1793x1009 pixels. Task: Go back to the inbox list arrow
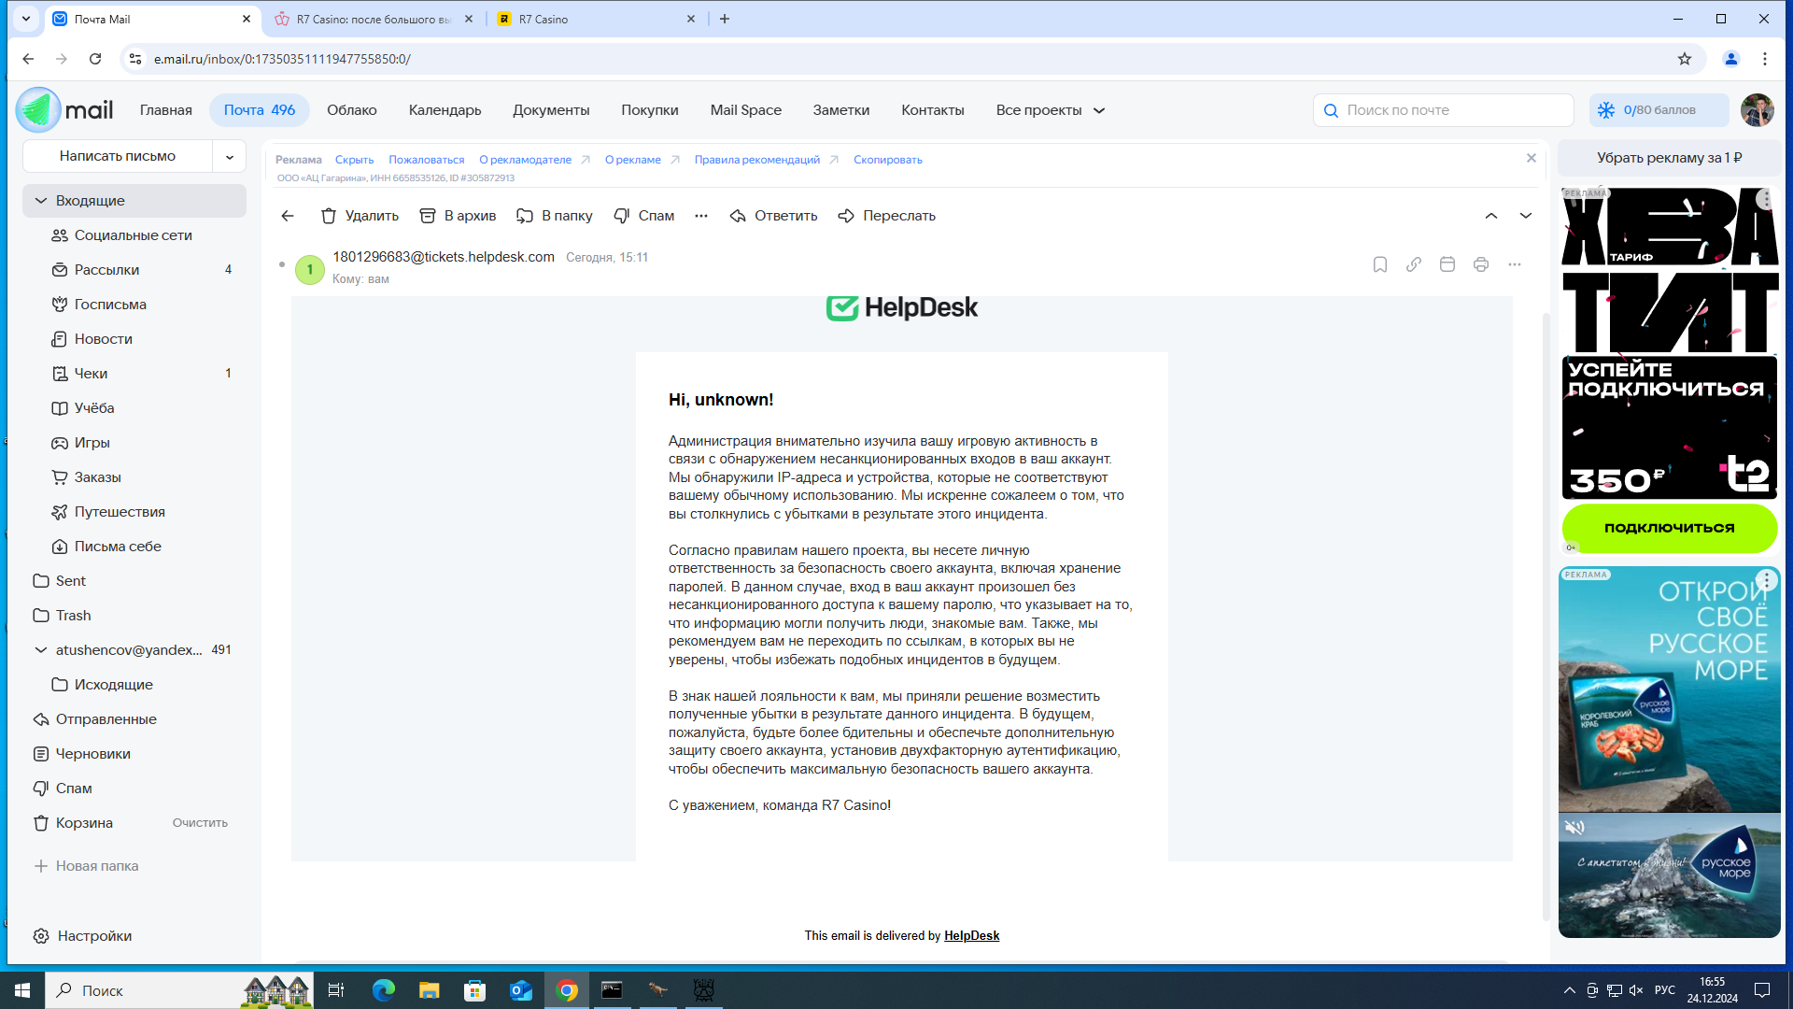288,216
